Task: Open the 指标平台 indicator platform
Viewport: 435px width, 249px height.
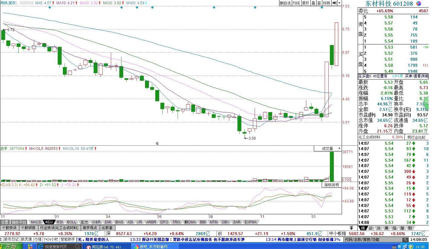Action: click(x=19, y=222)
